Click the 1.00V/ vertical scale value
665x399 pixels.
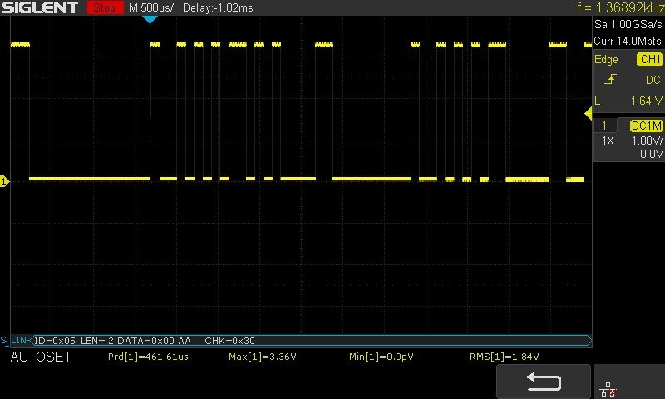(x=645, y=140)
